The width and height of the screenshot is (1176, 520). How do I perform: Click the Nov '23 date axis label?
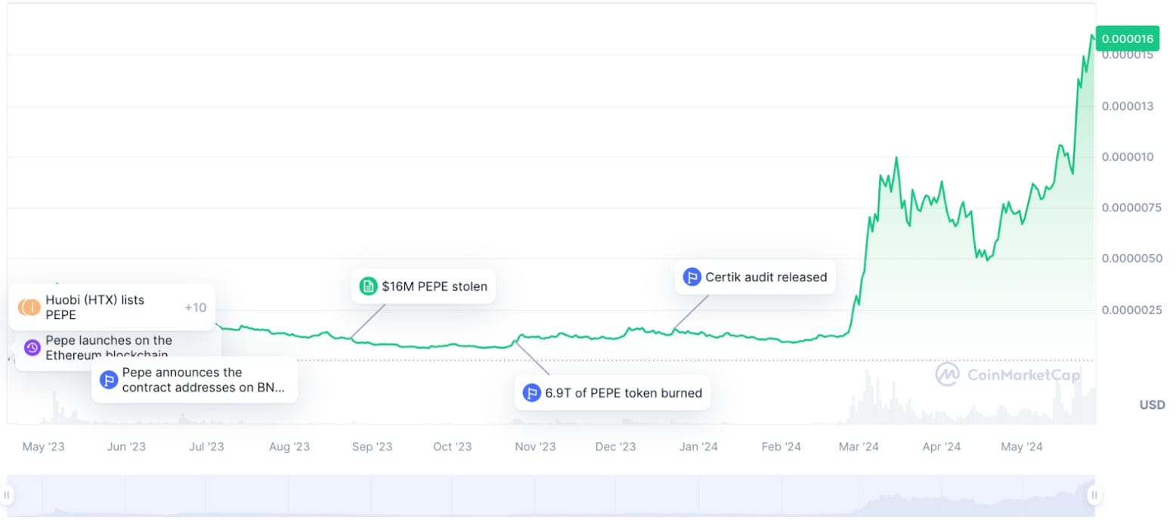[x=535, y=447]
